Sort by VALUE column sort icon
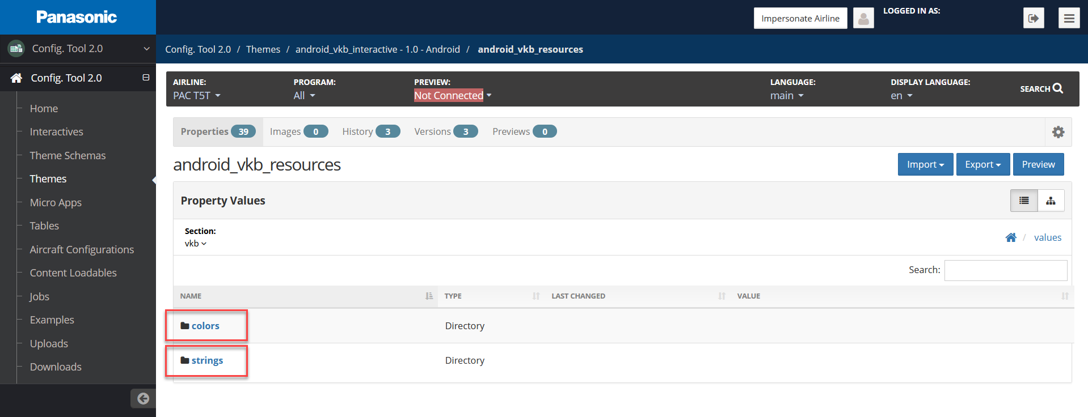Viewport: 1088px width, 417px height. pyautogui.click(x=1065, y=296)
